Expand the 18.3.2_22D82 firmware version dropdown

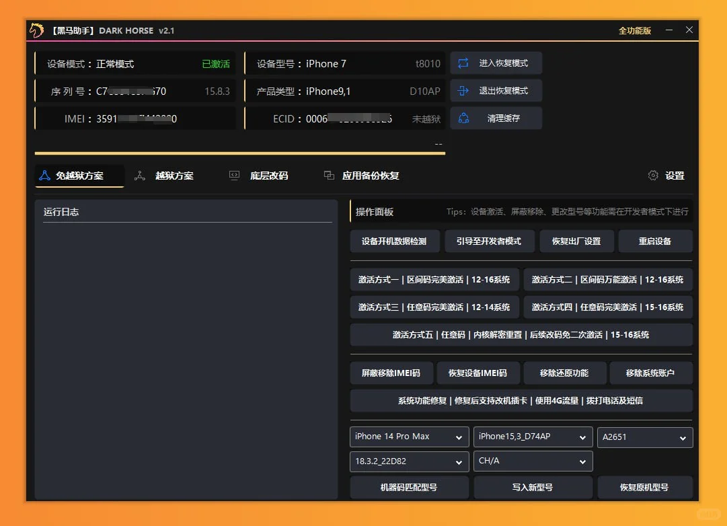click(x=408, y=461)
